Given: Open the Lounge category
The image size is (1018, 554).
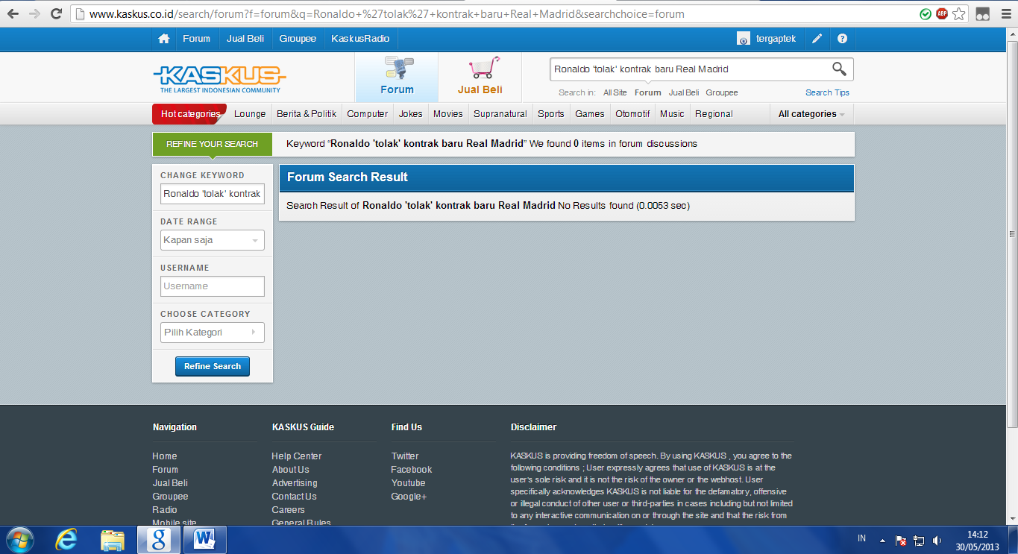Looking at the screenshot, I should (250, 114).
